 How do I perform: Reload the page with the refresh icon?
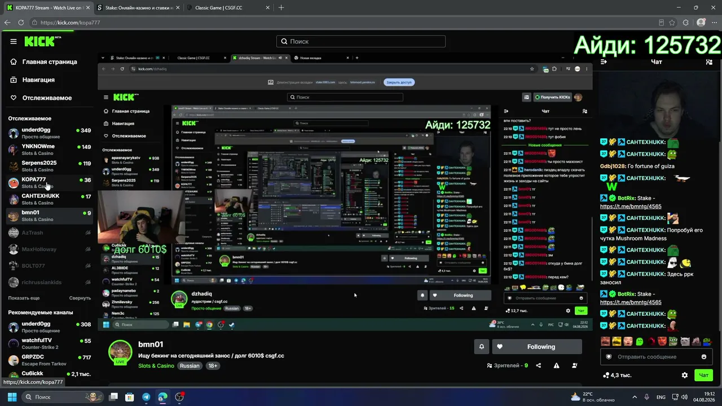pyautogui.click(x=21, y=23)
